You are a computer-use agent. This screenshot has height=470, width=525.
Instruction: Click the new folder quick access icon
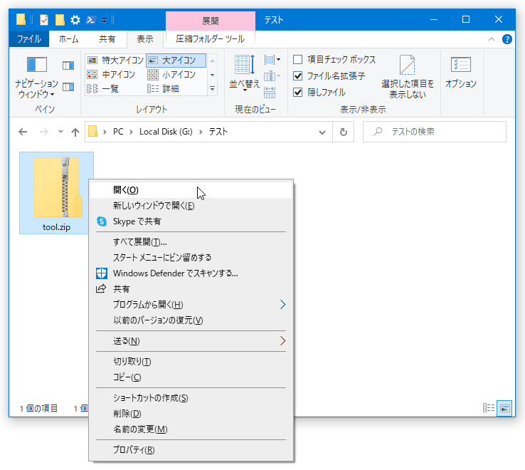pos(60,20)
